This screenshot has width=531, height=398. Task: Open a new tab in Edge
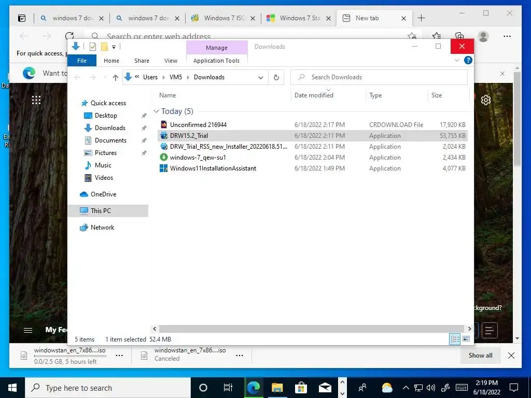point(421,18)
